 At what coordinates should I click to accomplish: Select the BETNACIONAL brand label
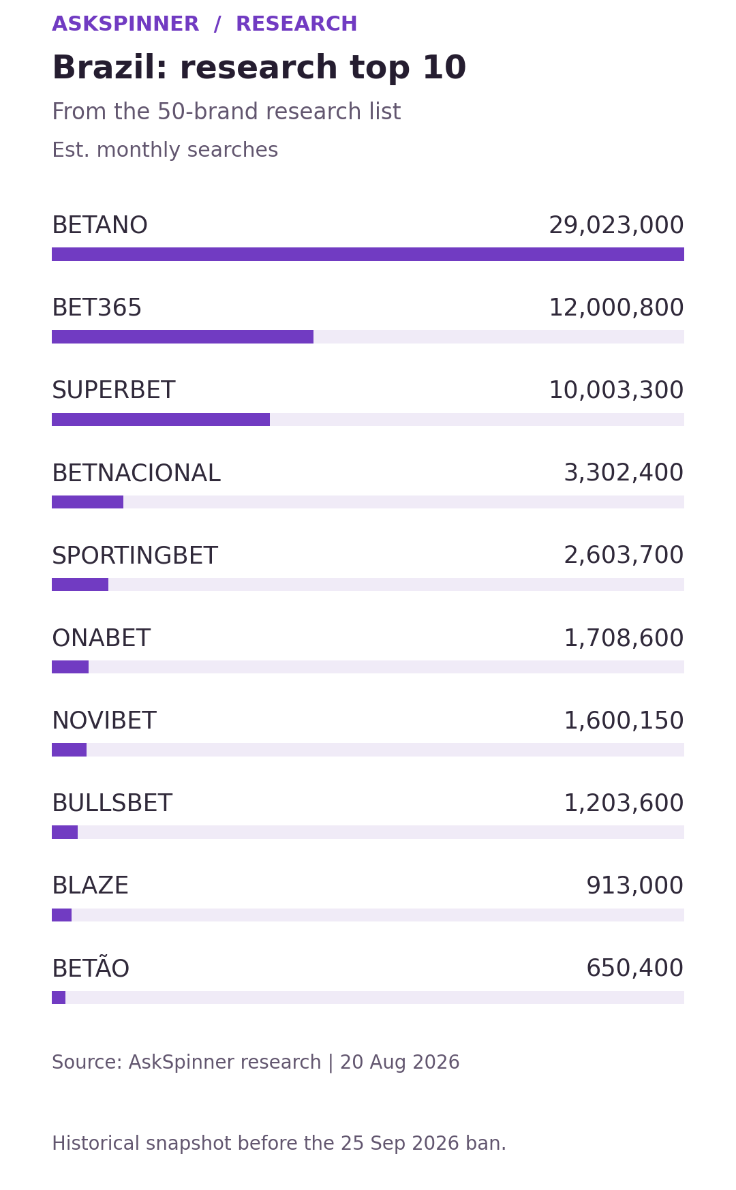[136, 474]
